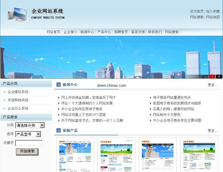
Task: Open the 分类 category dropdown
Action: pyautogui.click(x=42, y=125)
